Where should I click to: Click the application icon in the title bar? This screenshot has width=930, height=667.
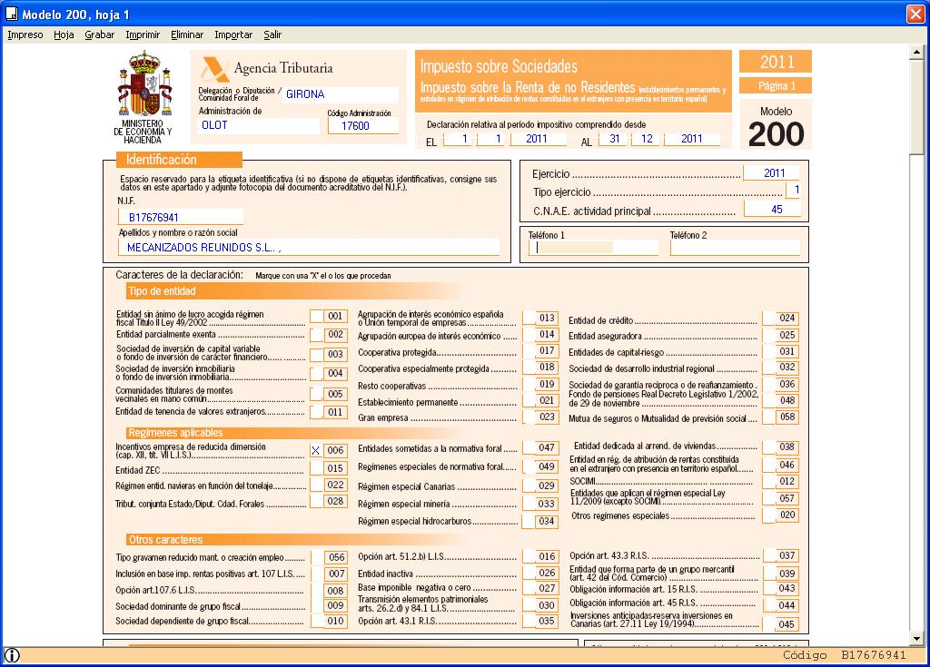point(10,15)
